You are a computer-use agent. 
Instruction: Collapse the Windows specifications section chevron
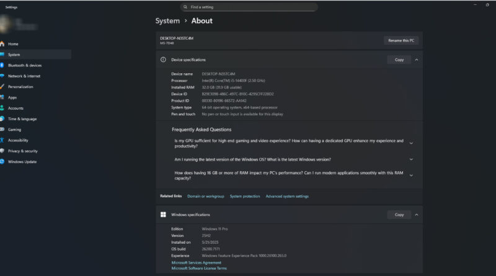tap(417, 215)
